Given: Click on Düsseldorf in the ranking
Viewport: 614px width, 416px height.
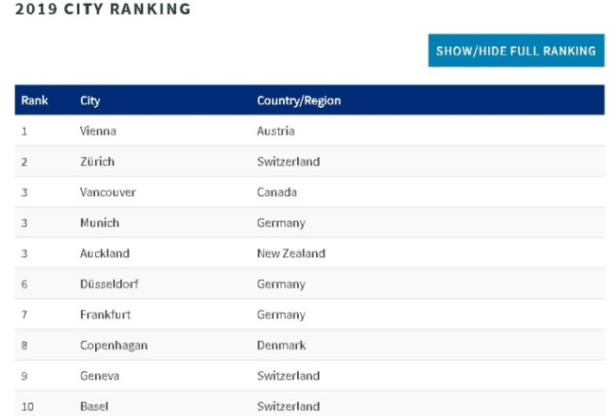Looking at the screenshot, I should pyautogui.click(x=109, y=284).
